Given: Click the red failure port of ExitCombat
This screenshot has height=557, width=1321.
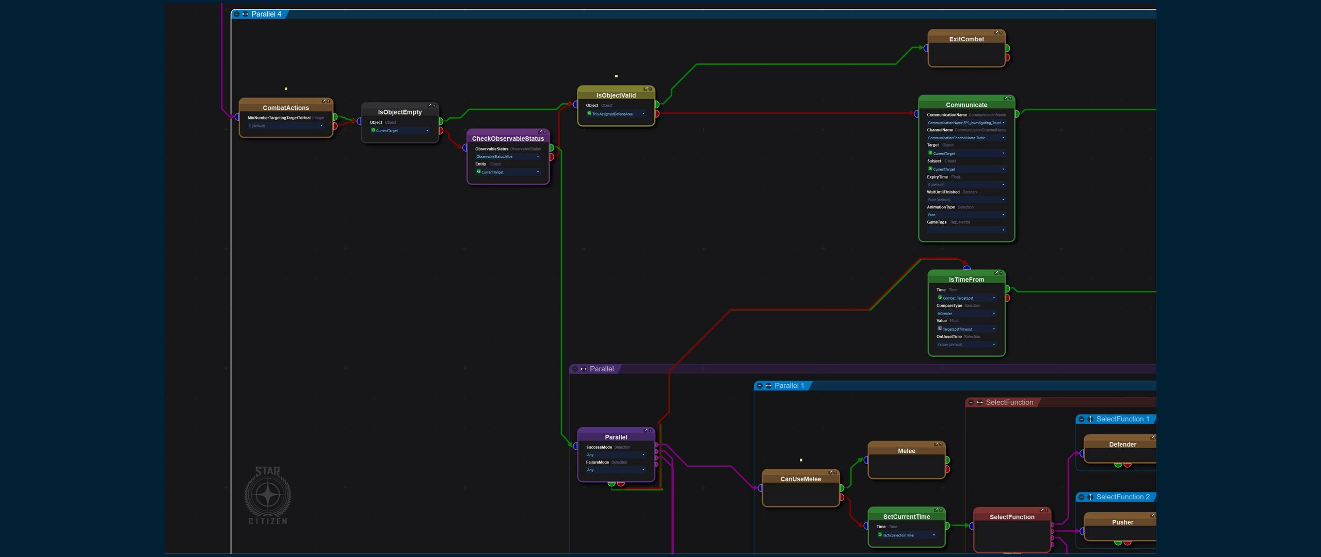Looking at the screenshot, I should (x=1007, y=57).
